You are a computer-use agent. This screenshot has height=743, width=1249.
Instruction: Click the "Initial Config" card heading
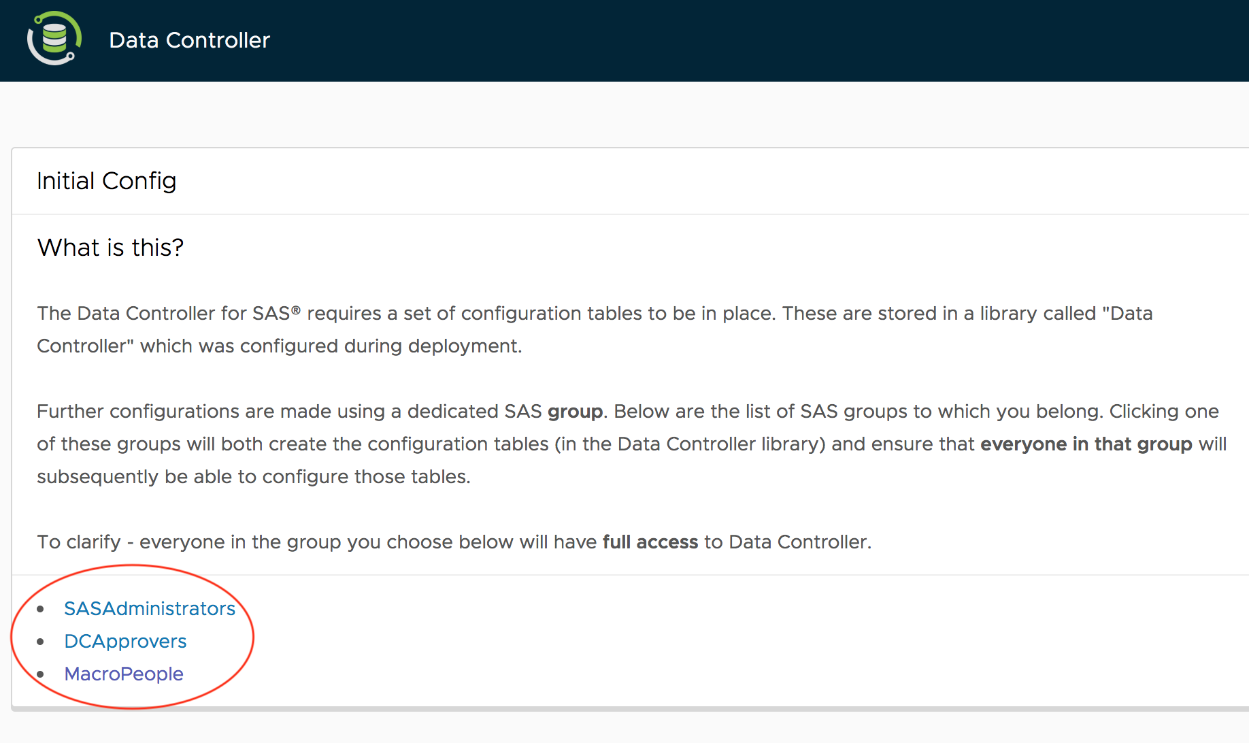pyautogui.click(x=107, y=181)
